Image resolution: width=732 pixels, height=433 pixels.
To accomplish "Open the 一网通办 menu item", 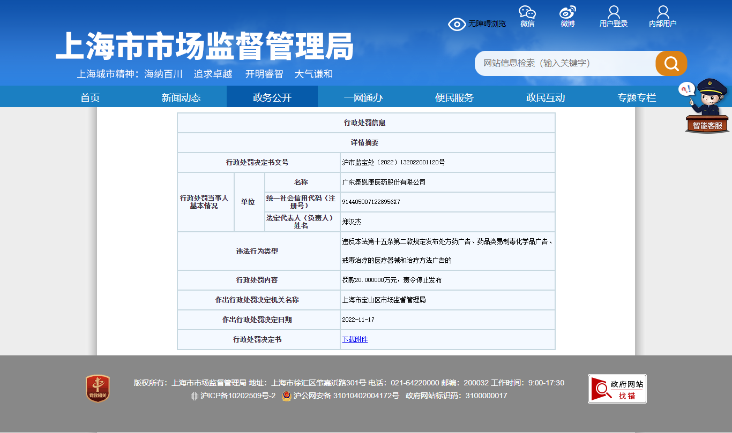I will tap(363, 97).
